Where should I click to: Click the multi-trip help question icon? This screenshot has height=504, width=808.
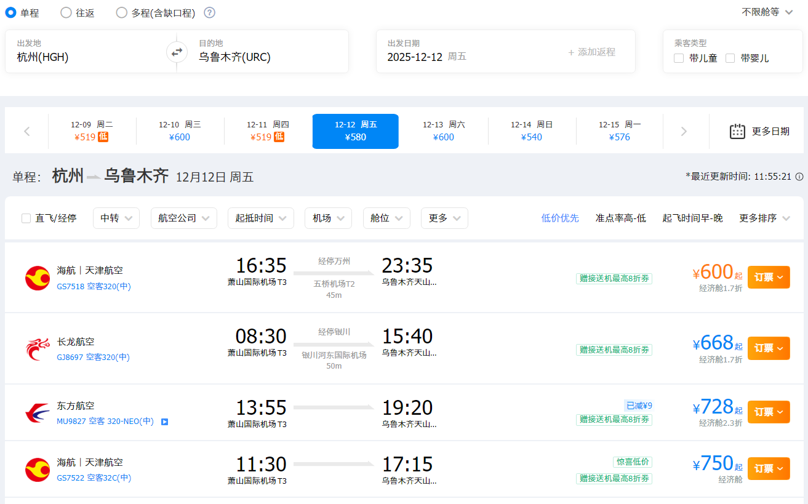pyautogui.click(x=209, y=13)
